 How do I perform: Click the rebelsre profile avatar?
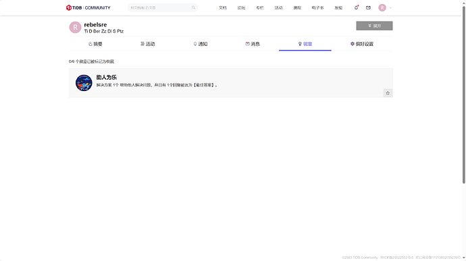[x=75, y=28]
